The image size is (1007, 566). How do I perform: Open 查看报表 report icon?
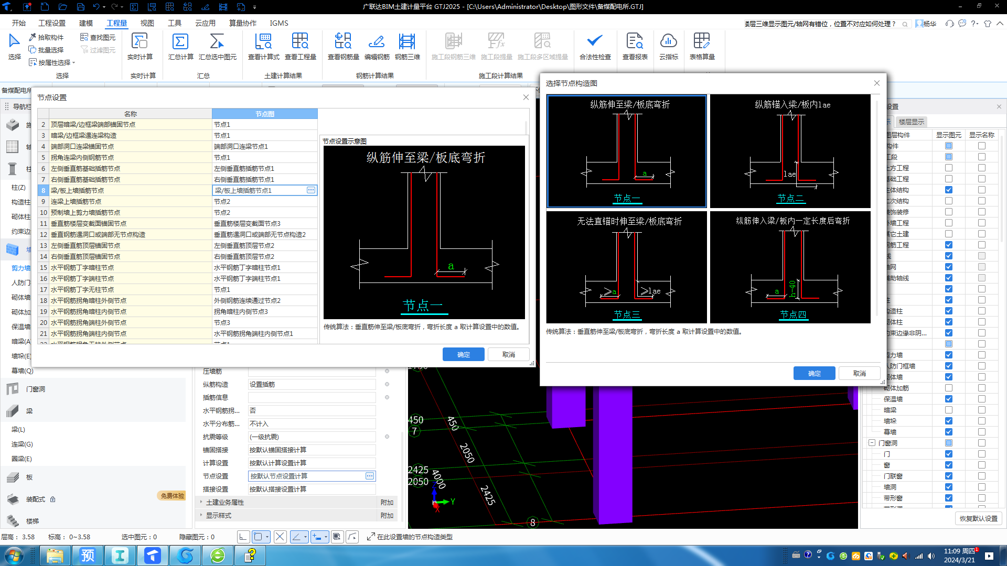635,42
